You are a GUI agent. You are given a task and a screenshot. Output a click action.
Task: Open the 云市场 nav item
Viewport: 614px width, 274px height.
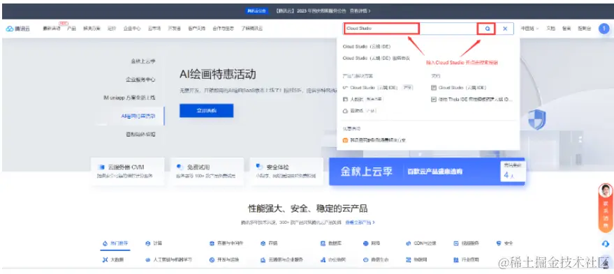click(x=154, y=29)
